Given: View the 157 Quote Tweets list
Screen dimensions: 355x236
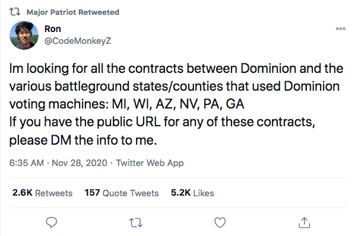Looking at the screenshot, I should point(122,193).
